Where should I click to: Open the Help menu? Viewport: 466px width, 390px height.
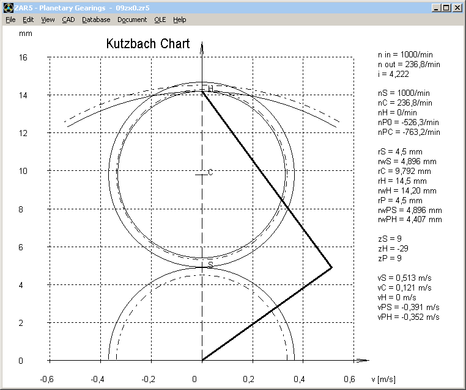(179, 20)
